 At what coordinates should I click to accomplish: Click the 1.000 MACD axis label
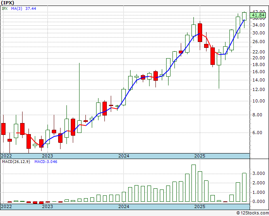(x=259, y=192)
